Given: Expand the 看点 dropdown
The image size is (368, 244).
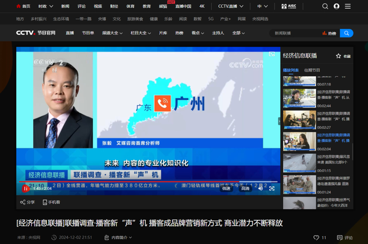Looking at the screenshot, I should pyautogui.click(x=198, y=33).
